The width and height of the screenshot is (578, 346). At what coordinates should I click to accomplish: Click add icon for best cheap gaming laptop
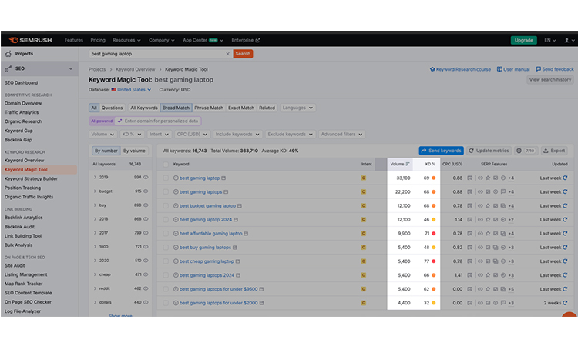coord(176,261)
